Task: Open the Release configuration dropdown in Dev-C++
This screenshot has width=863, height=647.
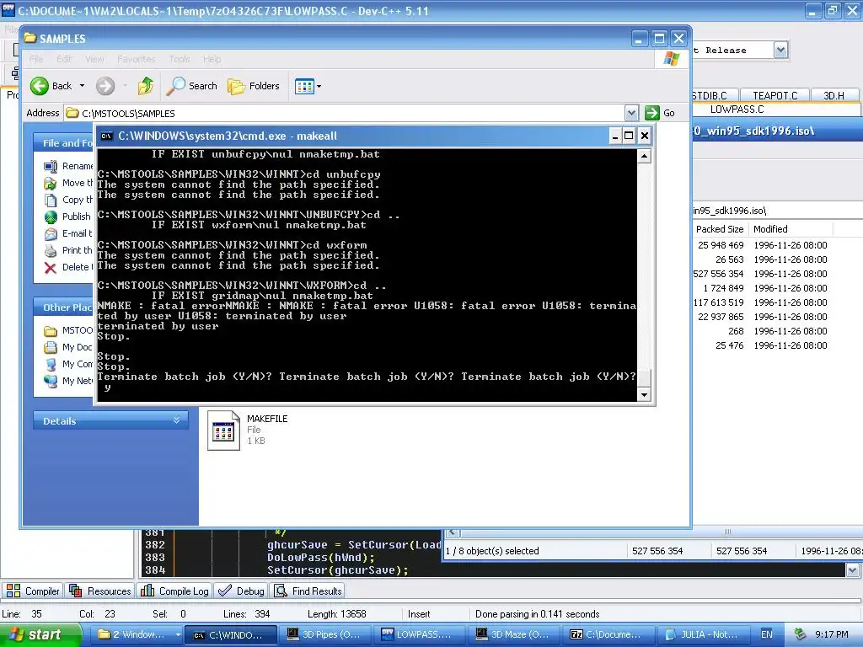Action: coord(780,50)
